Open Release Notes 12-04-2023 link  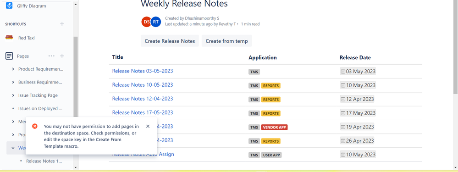(143, 99)
